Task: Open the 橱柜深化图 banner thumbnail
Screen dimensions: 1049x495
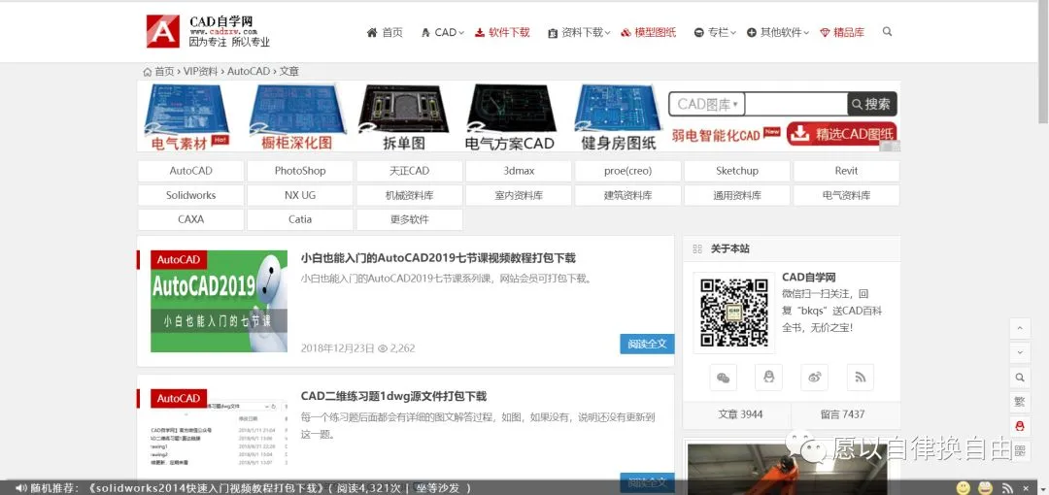Action: pyautogui.click(x=297, y=117)
